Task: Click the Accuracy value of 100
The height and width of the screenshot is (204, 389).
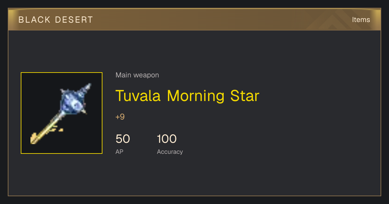Action: 167,139
